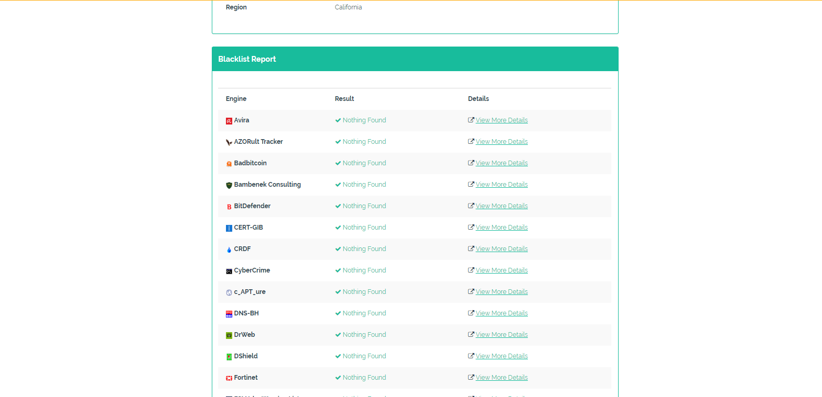Image resolution: width=822 pixels, height=397 pixels.
Task: Click the external link icon in c_APT_ure row
Action: [x=471, y=292]
